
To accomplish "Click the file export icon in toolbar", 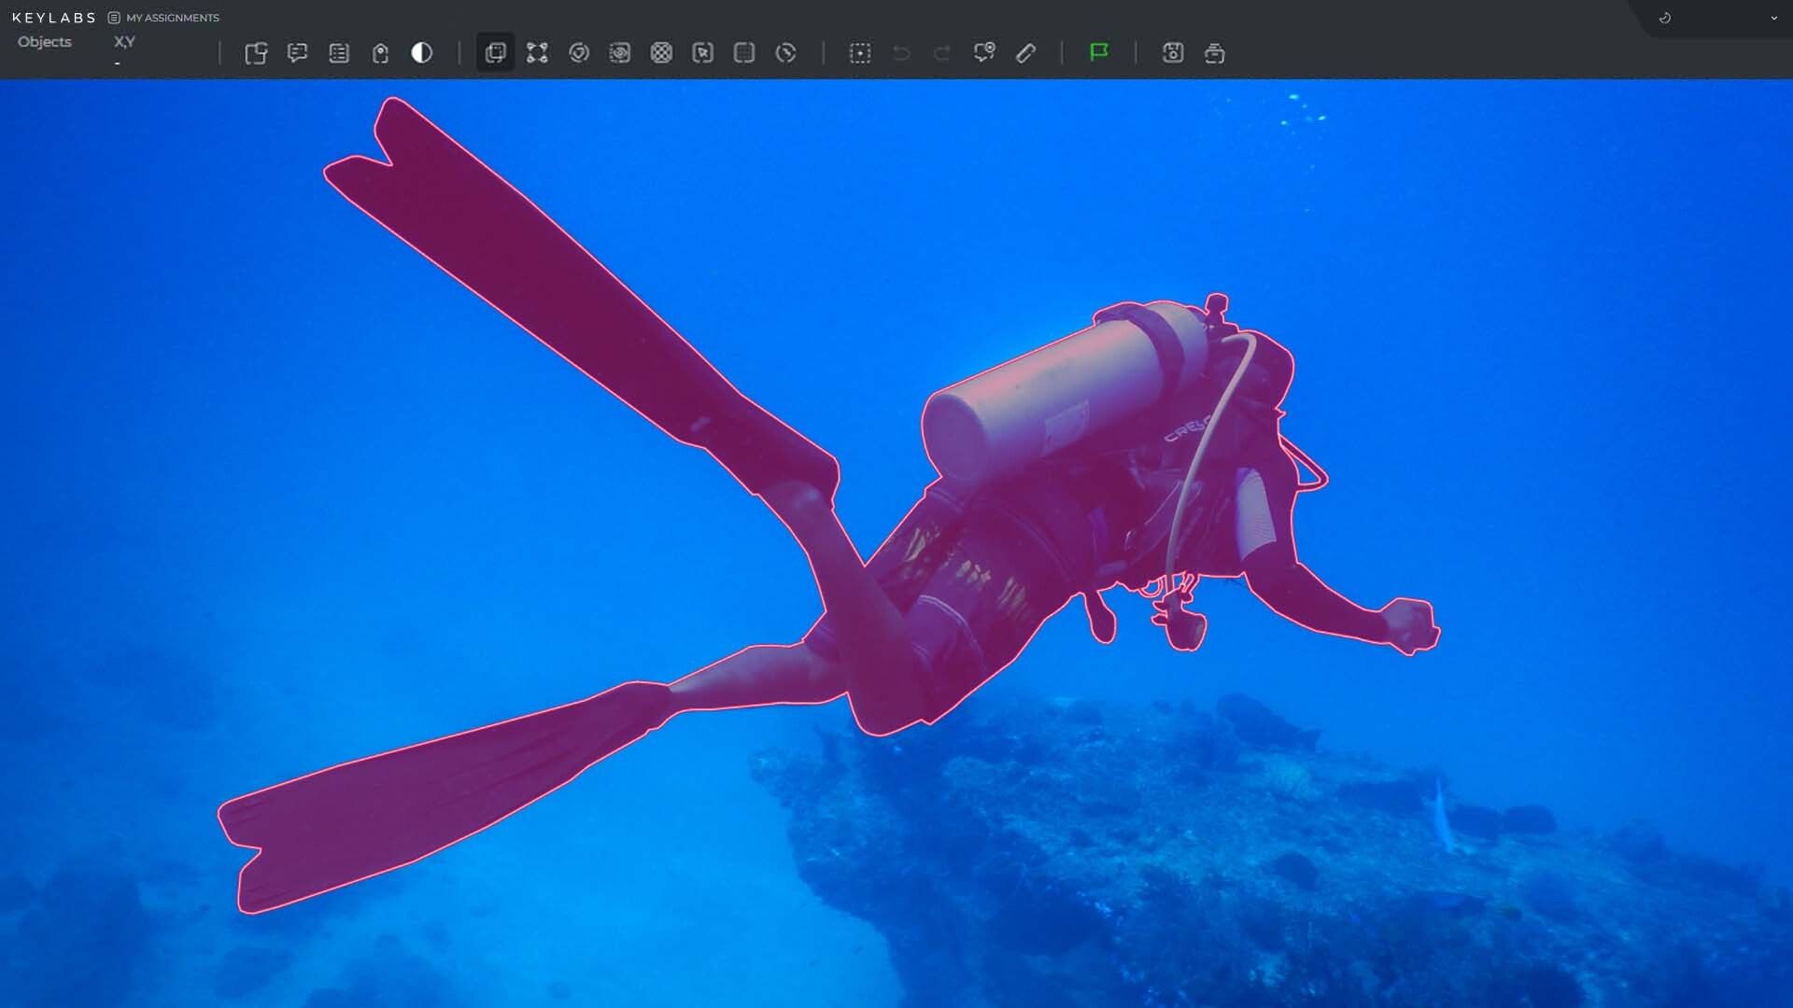I will coord(256,53).
